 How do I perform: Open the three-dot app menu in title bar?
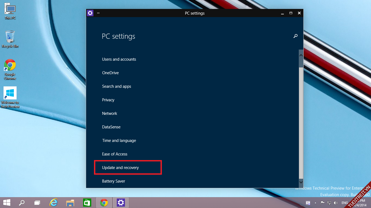(98, 13)
